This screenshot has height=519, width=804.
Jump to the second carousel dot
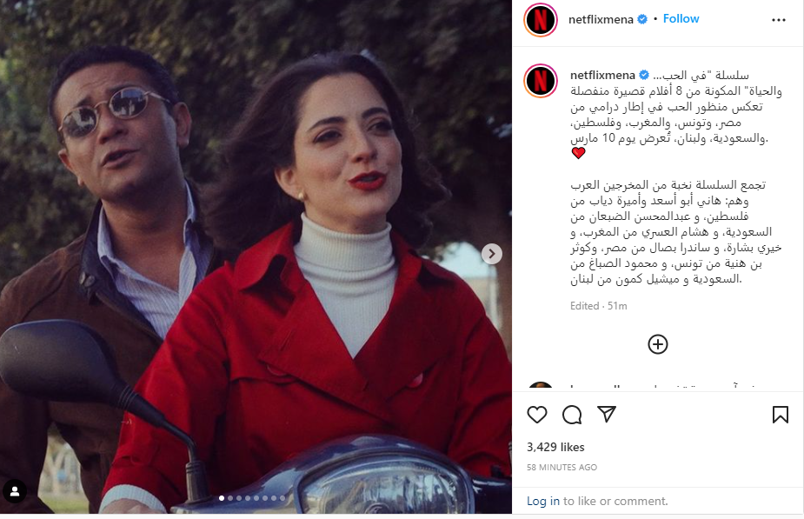[x=230, y=498]
